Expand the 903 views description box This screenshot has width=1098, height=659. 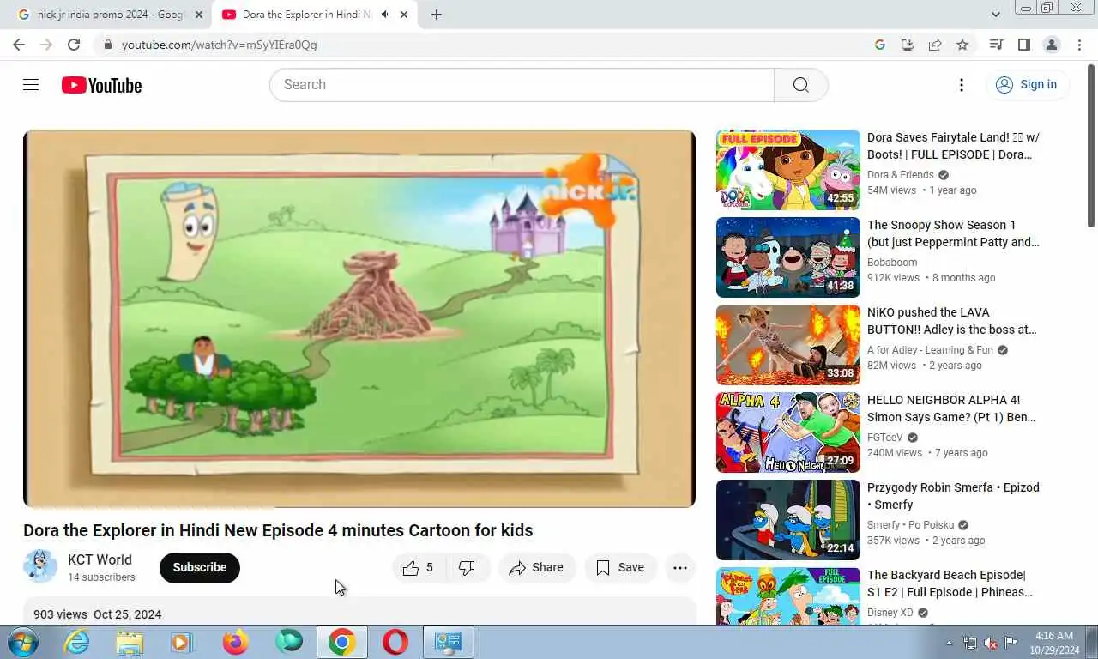coord(359,611)
